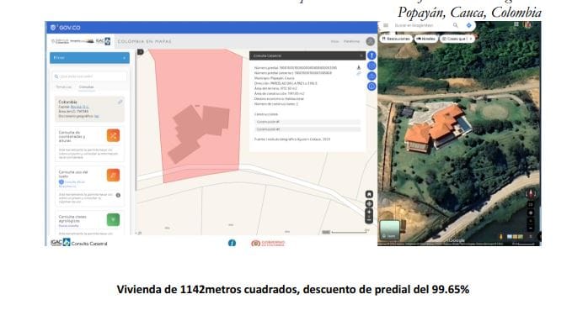
Task: Toggle the 3D tilt view in Google Maps
Action: tap(531, 205)
